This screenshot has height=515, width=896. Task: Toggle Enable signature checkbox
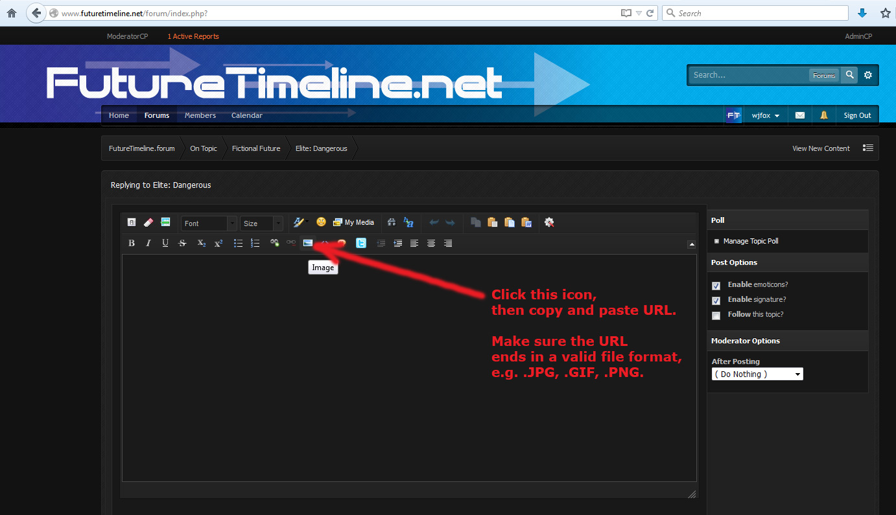point(716,301)
